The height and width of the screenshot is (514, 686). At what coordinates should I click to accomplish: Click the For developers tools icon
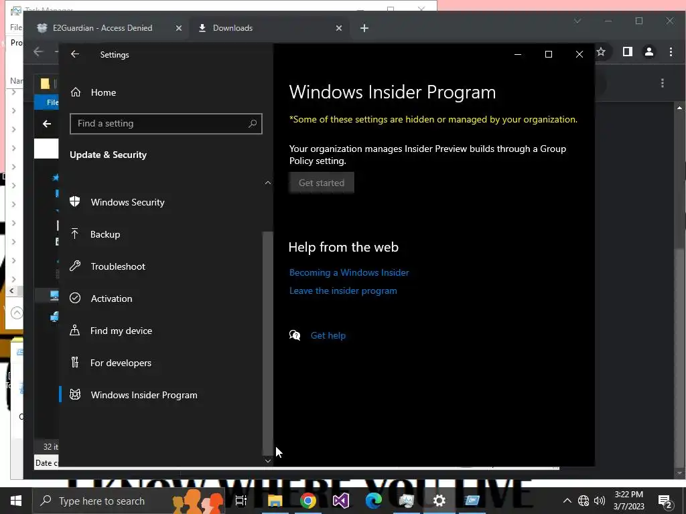75,362
